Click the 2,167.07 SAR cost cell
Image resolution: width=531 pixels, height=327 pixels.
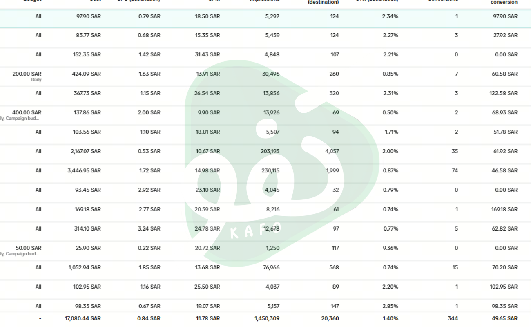click(86, 151)
